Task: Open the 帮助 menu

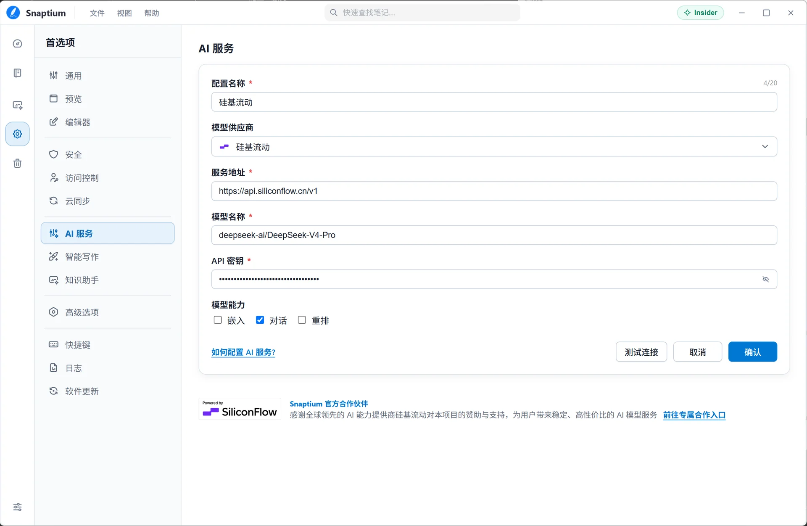Action: tap(152, 13)
